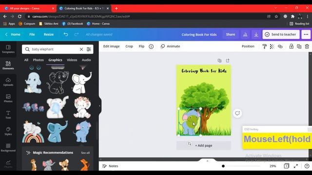
Task: Open the help question mark
Action: click(x=307, y=166)
